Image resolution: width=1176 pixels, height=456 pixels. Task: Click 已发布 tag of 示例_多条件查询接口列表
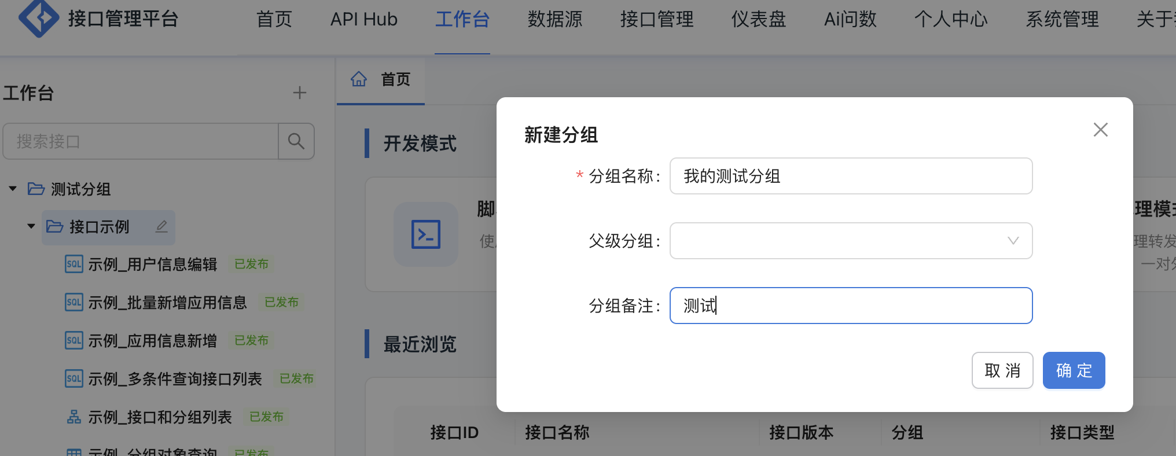(x=296, y=379)
